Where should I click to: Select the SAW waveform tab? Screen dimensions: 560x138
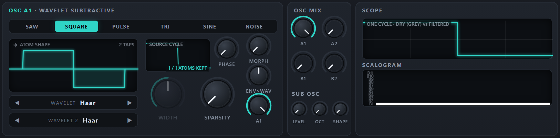pos(32,26)
